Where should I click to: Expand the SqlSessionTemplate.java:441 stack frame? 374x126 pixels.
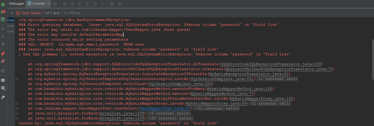pos(17,79)
